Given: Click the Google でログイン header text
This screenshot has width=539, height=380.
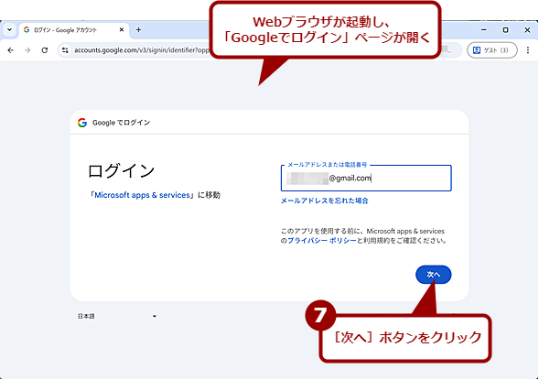Looking at the screenshot, I should point(121,123).
